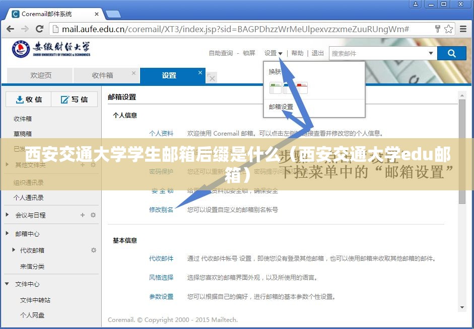Close the 收件箱 tab
Viewport: 474px width, 329px height.
pos(133,73)
